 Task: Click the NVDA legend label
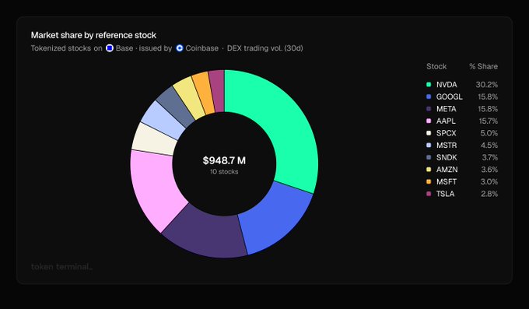coord(447,85)
